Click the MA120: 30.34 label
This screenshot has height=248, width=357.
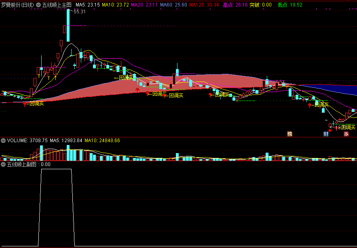(204, 5)
